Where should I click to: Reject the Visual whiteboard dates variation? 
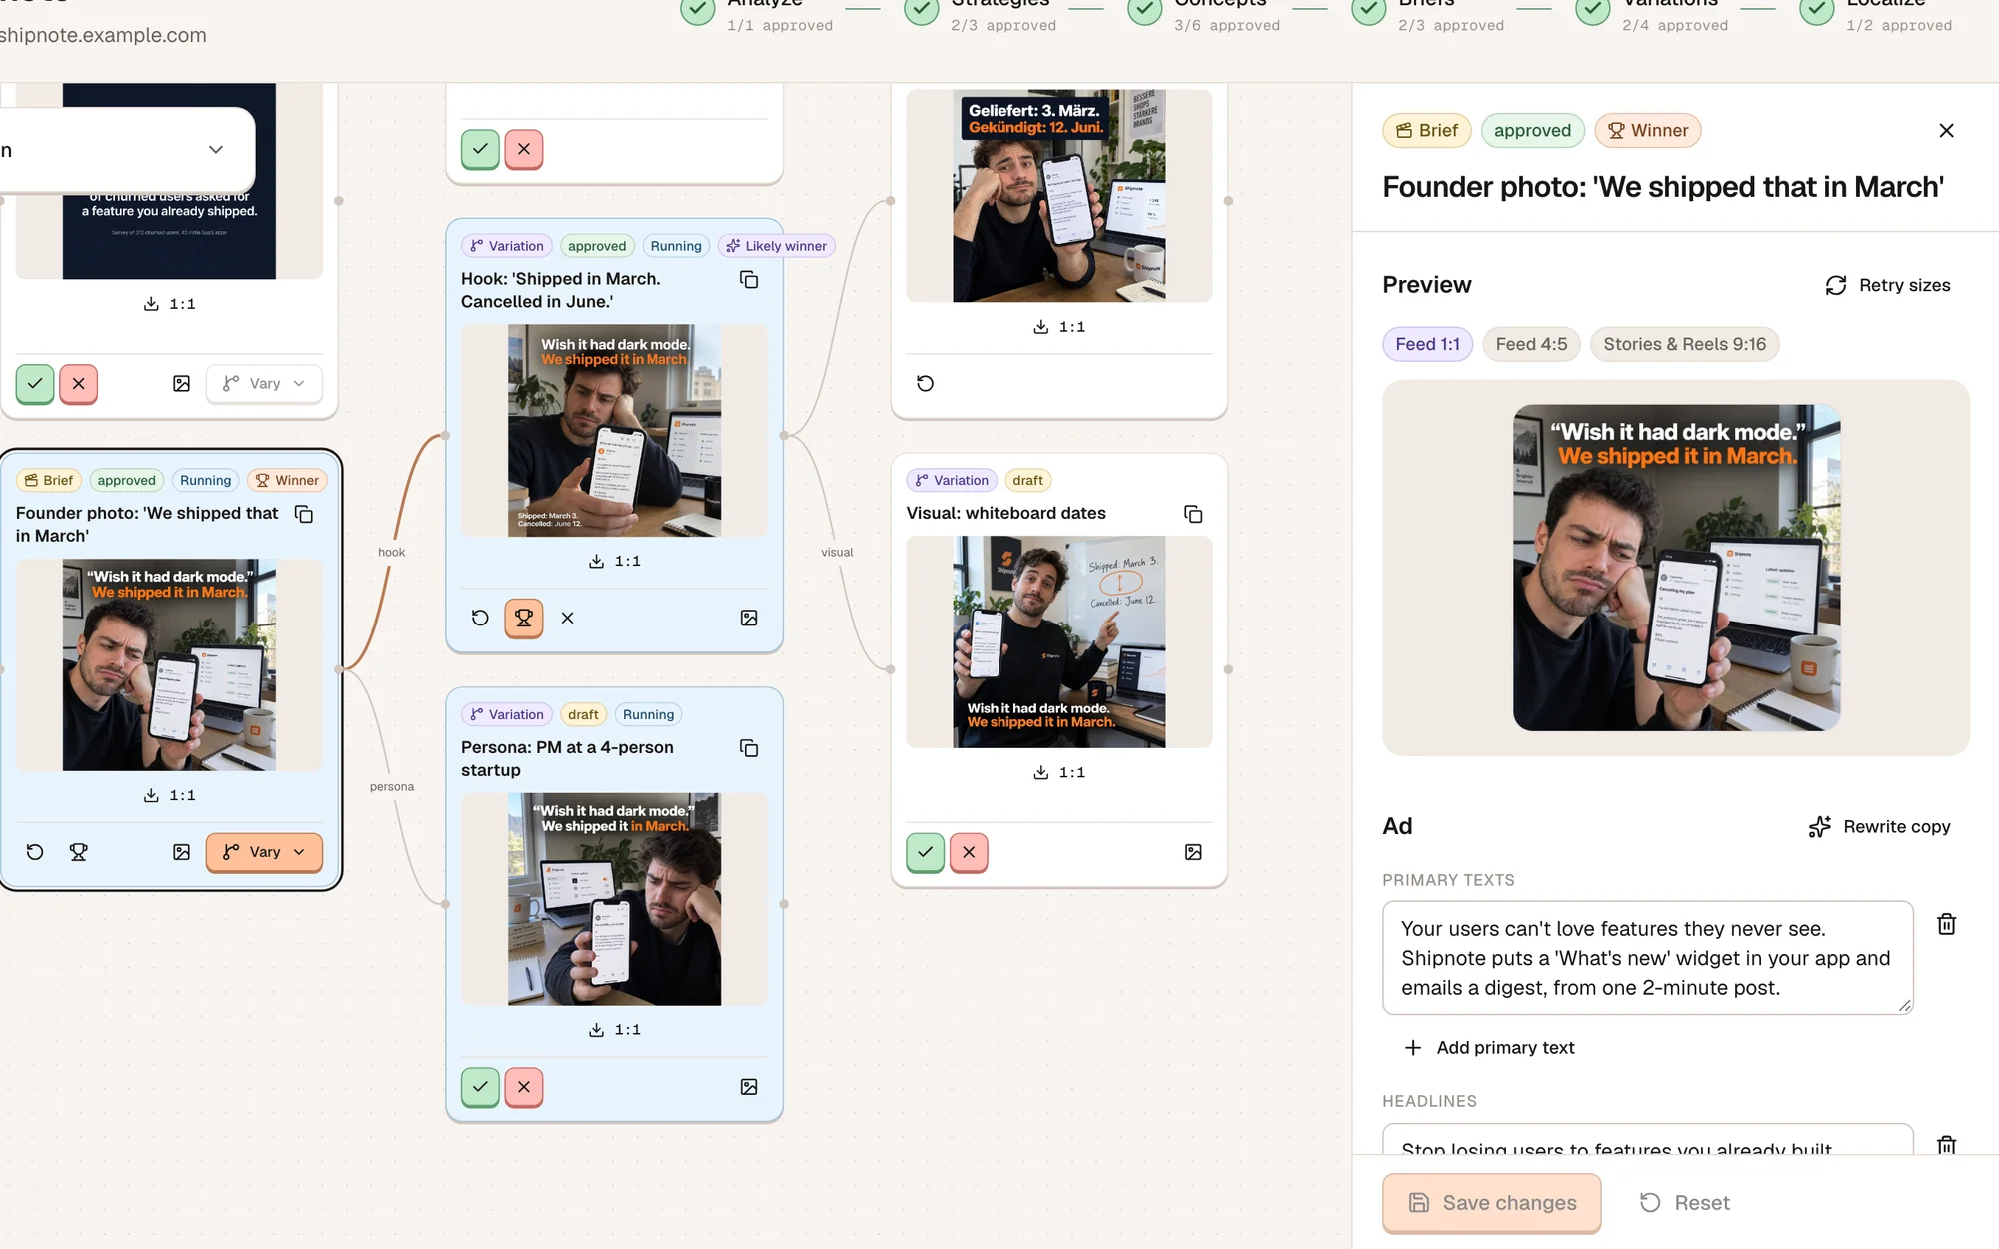click(x=969, y=852)
